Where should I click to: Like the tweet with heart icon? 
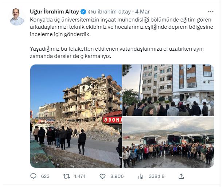(x=102, y=176)
